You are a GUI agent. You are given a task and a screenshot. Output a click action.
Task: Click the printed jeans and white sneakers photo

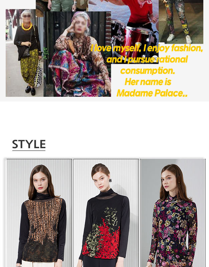click(181, 22)
